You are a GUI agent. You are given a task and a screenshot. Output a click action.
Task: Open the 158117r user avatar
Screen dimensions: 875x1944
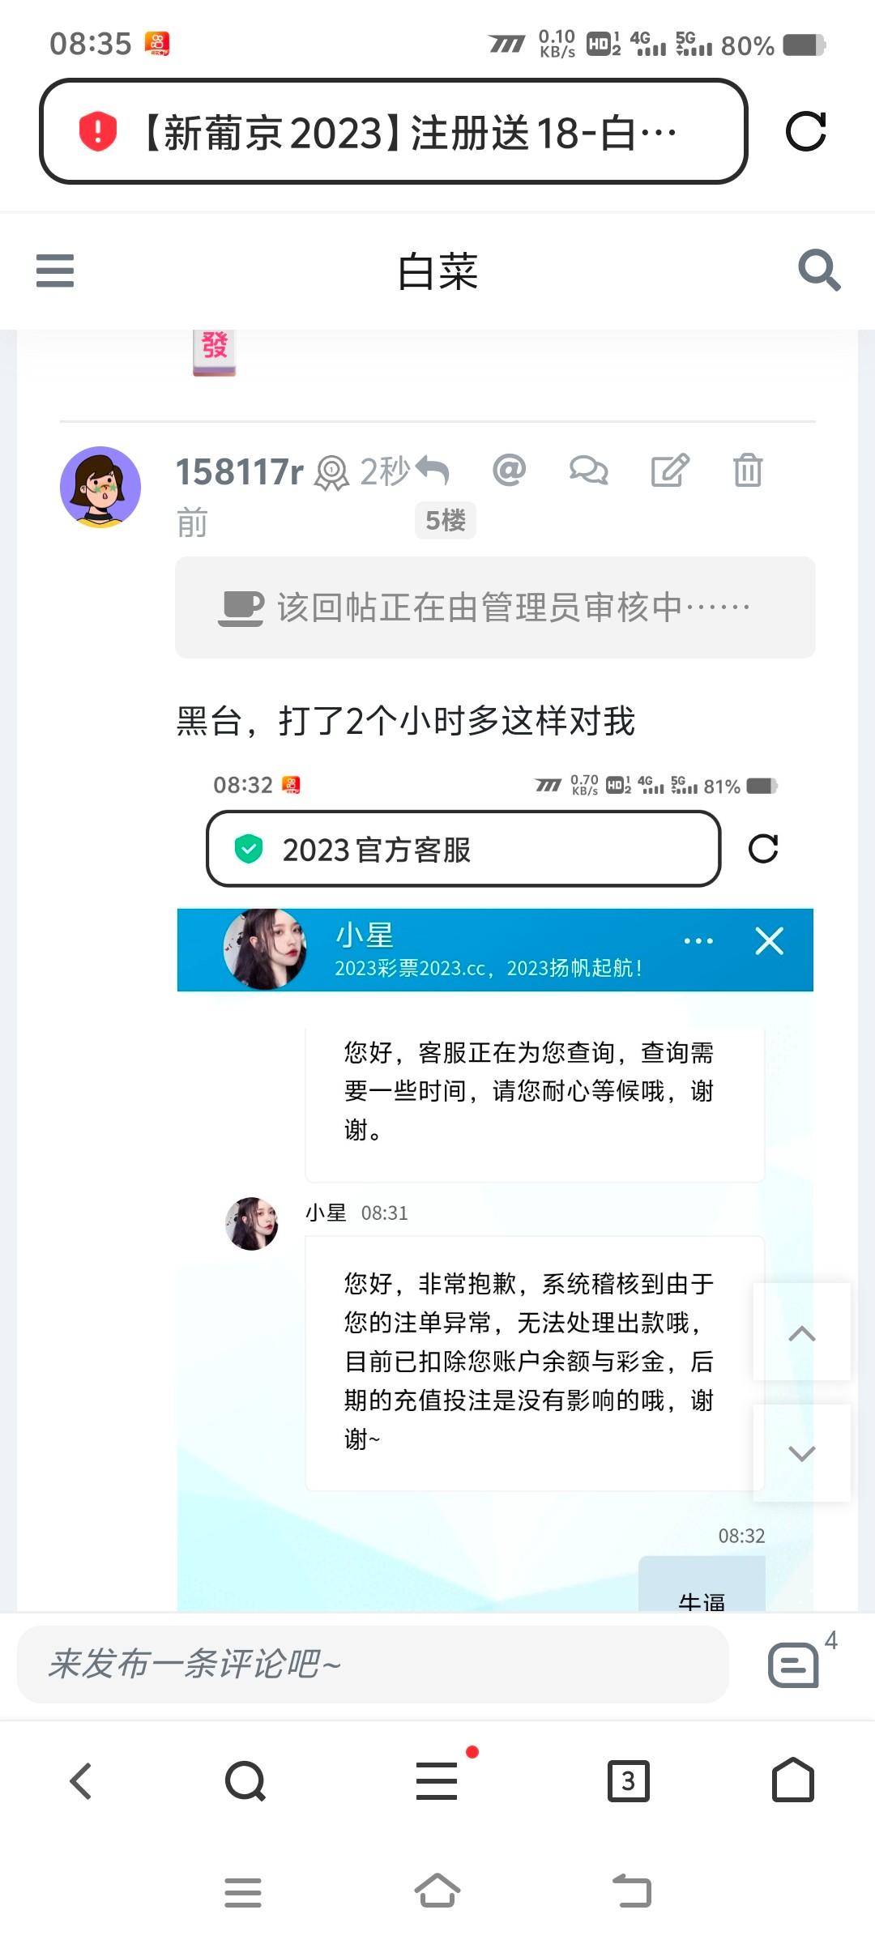click(100, 487)
